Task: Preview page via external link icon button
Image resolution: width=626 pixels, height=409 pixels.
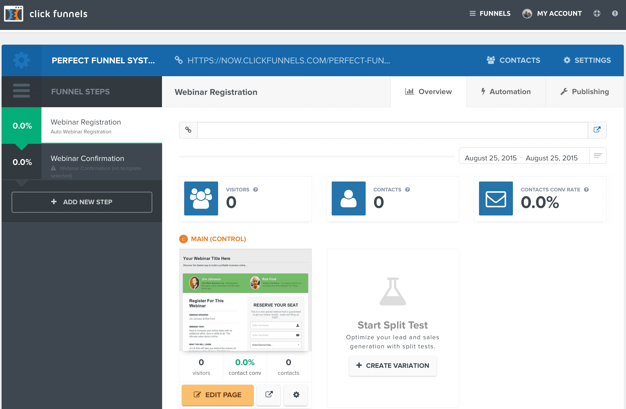Action: 269,395
